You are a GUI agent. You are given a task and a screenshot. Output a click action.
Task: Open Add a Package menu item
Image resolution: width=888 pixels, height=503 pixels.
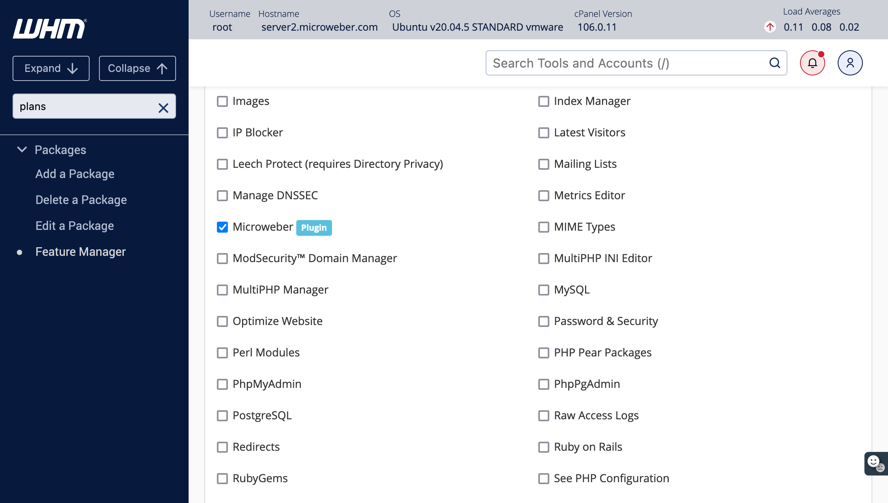[75, 174]
